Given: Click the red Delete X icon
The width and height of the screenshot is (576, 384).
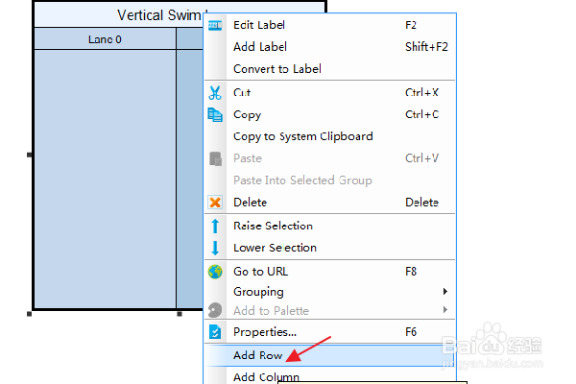Looking at the screenshot, I should [x=215, y=203].
